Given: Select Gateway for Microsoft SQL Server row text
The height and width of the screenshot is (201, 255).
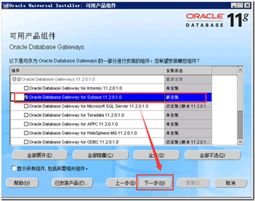Looking at the screenshot, I should coord(89,106).
